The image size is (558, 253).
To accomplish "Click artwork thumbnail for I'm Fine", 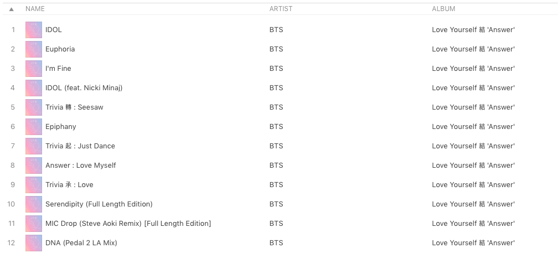I will coord(34,69).
